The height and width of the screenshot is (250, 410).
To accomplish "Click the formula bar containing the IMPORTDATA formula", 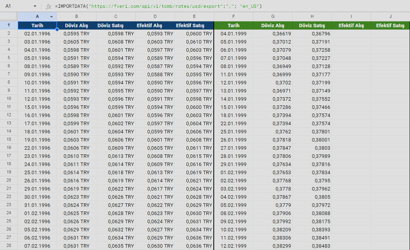I will tap(155, 6).
